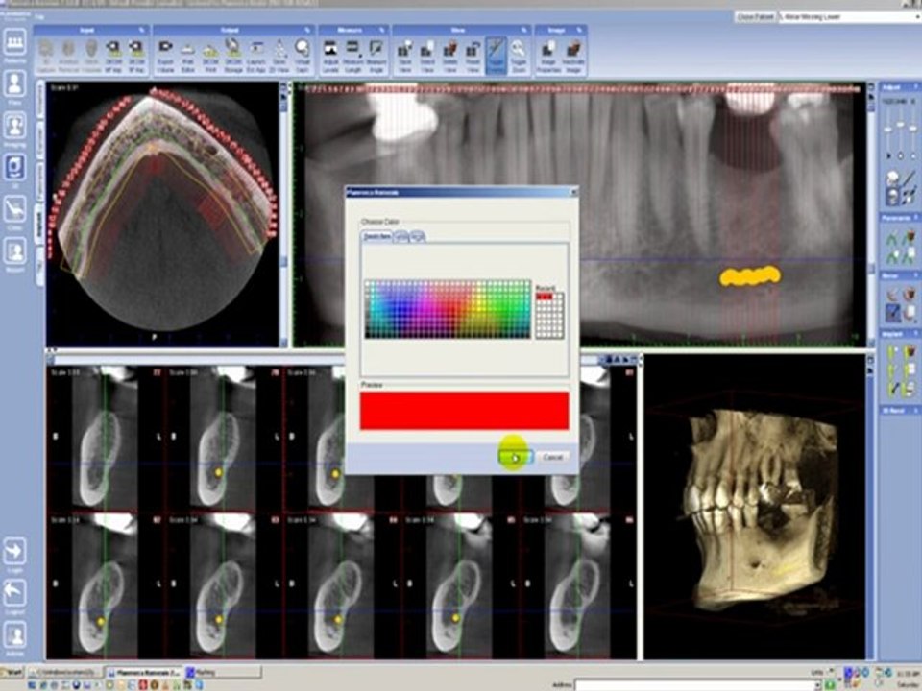Pick a color from the swatch palette grid
This screenshot has height=691, width=922.
coord(448,309)
